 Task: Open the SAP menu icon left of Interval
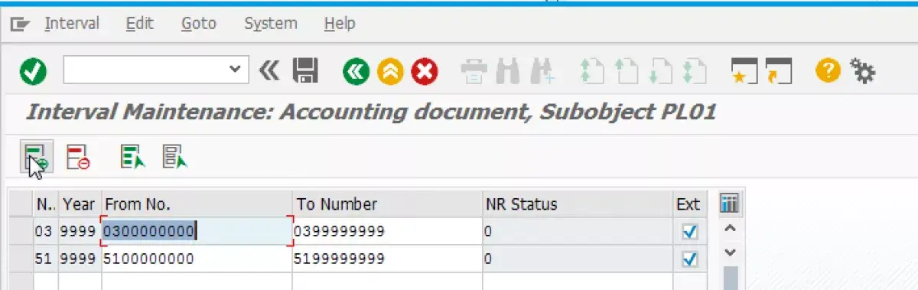pyautogui.click(x=21, y=24)
